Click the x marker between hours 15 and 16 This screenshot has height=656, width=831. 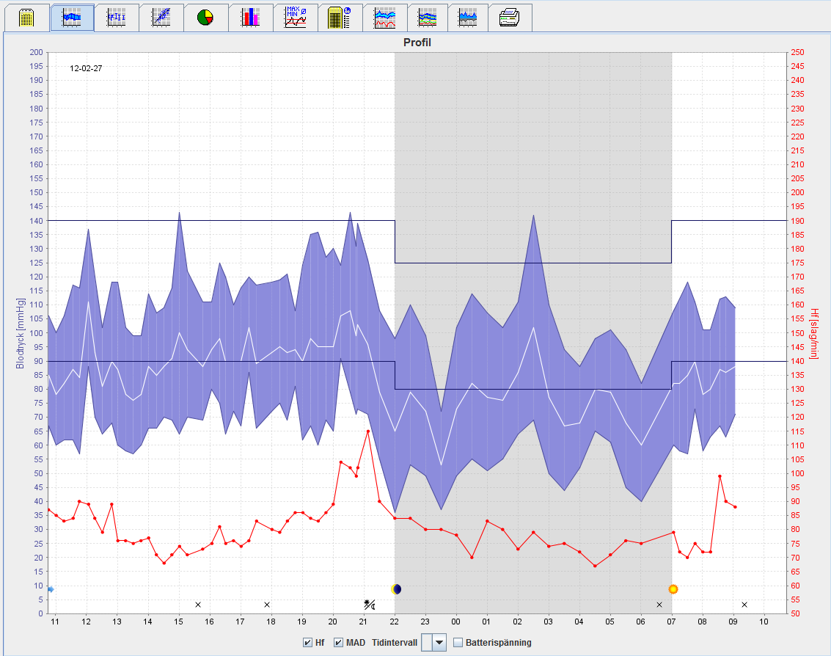click(x=198, y=605)
